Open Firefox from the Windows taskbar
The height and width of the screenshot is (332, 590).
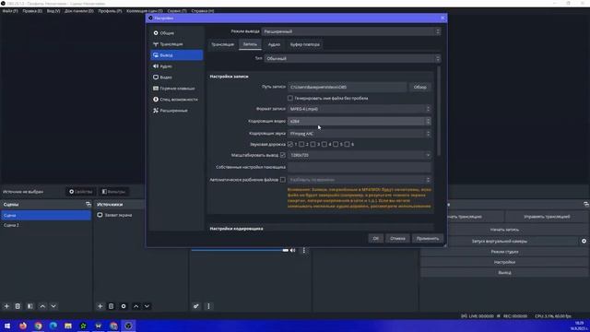point(23,326)
